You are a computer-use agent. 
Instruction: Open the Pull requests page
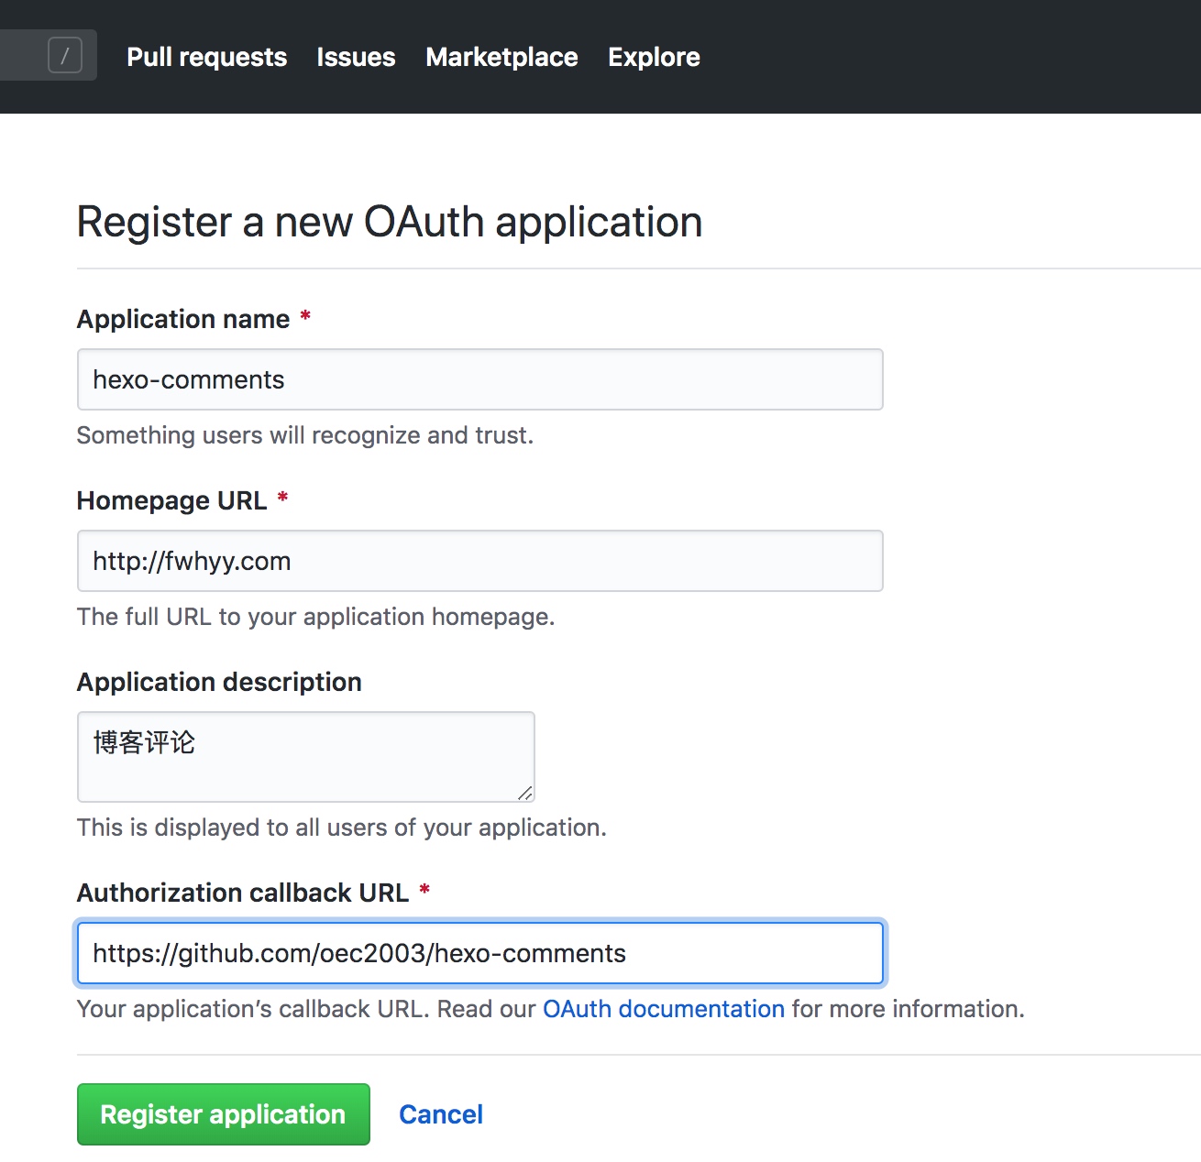tap(206, 57)
